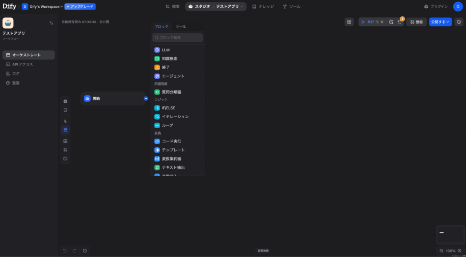Collapse the left sidebar panel

pyautogui.click(x=51, y=23)
